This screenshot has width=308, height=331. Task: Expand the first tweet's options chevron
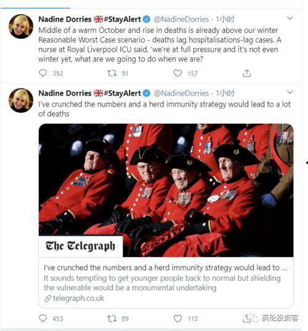[290, 18]
